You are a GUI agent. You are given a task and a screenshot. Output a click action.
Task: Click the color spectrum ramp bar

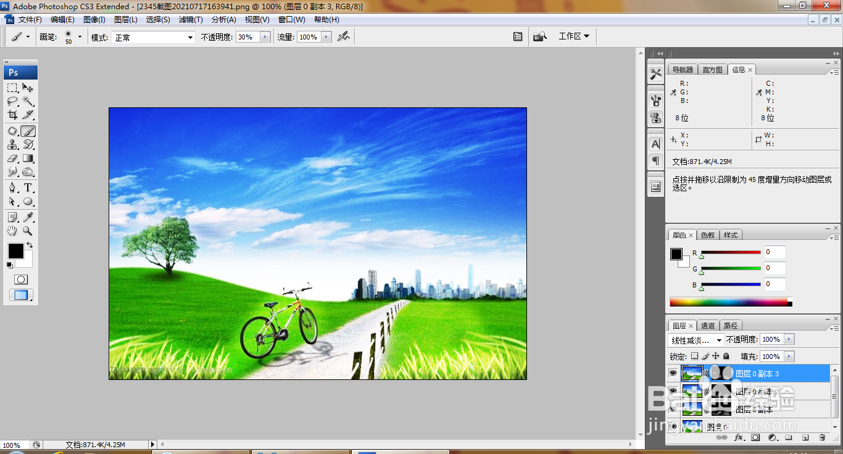(731, 302)
